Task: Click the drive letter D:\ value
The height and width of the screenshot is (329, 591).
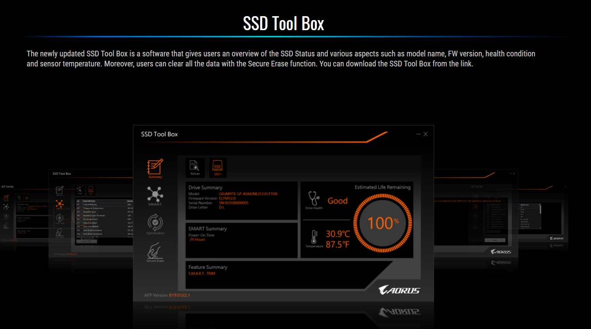Action: click(222, 207)
